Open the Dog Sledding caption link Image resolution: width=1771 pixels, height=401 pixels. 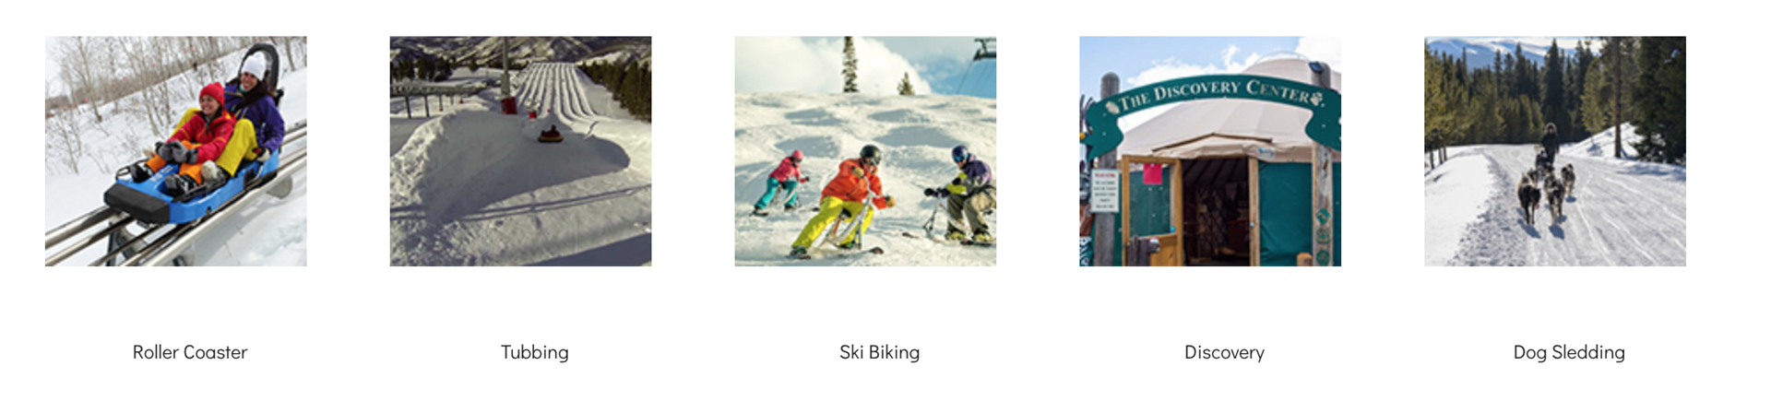pyautogui.click(x=1569, y=352)
